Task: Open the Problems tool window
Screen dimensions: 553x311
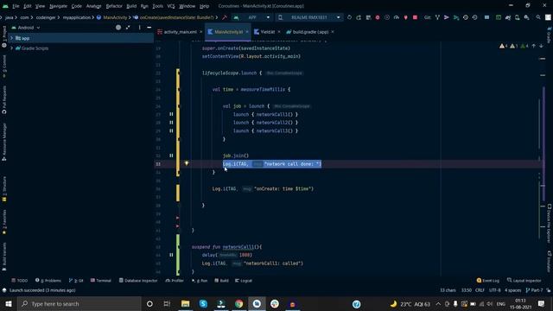Action: pos(48,281)
